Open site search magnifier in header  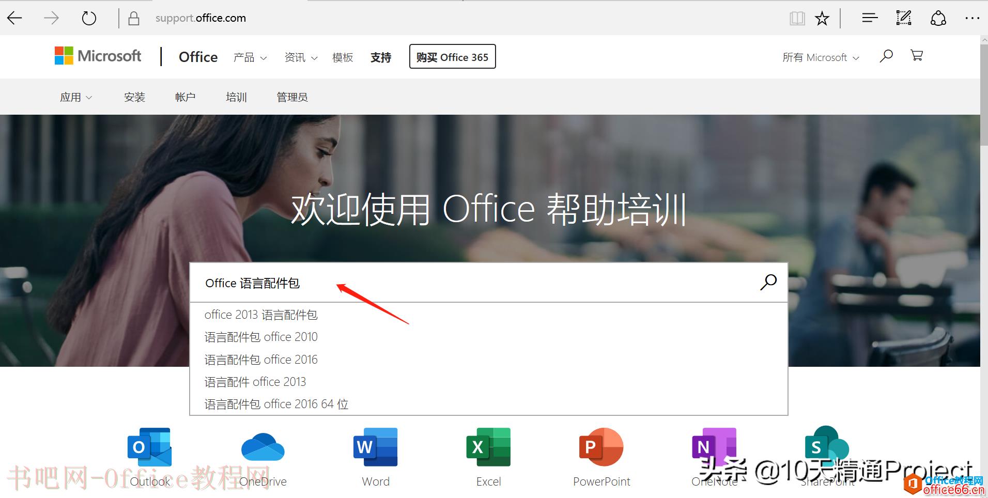886,56
